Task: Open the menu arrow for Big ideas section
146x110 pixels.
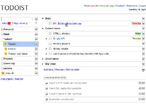Action: coord(143,64)
